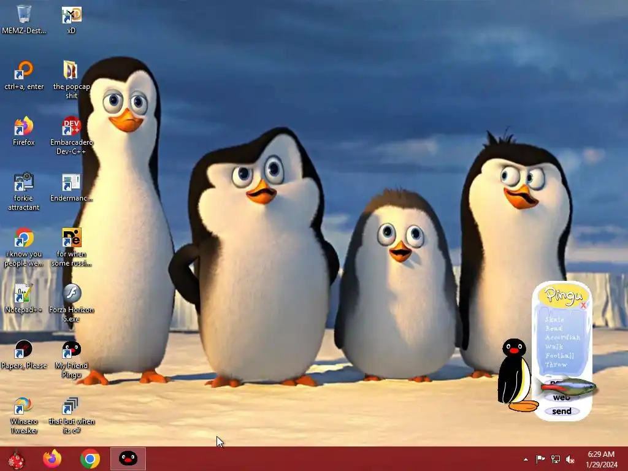628x471 pixels.
Task: Show hidden tray icons arrow
Action: click(x=526, y=459)
